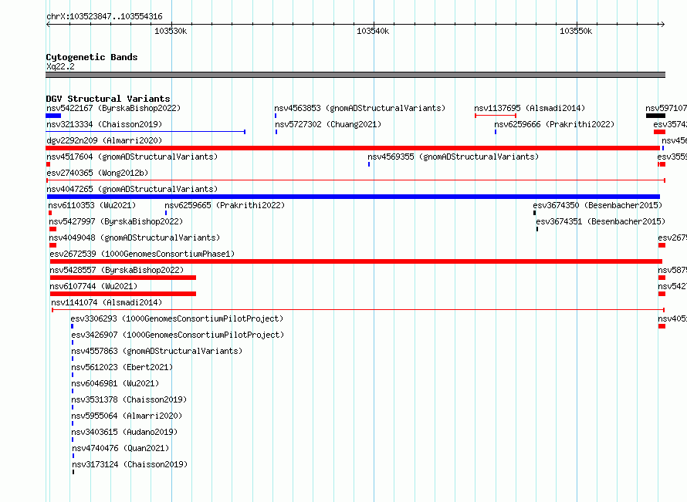
Task: Click nsv6259665 (Prakrithi2022) label
Action: pyautogui.click(x=225, y=205)
